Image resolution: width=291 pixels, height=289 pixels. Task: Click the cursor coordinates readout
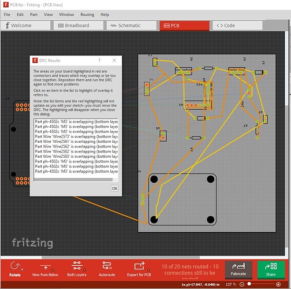(x=201, y=284)
